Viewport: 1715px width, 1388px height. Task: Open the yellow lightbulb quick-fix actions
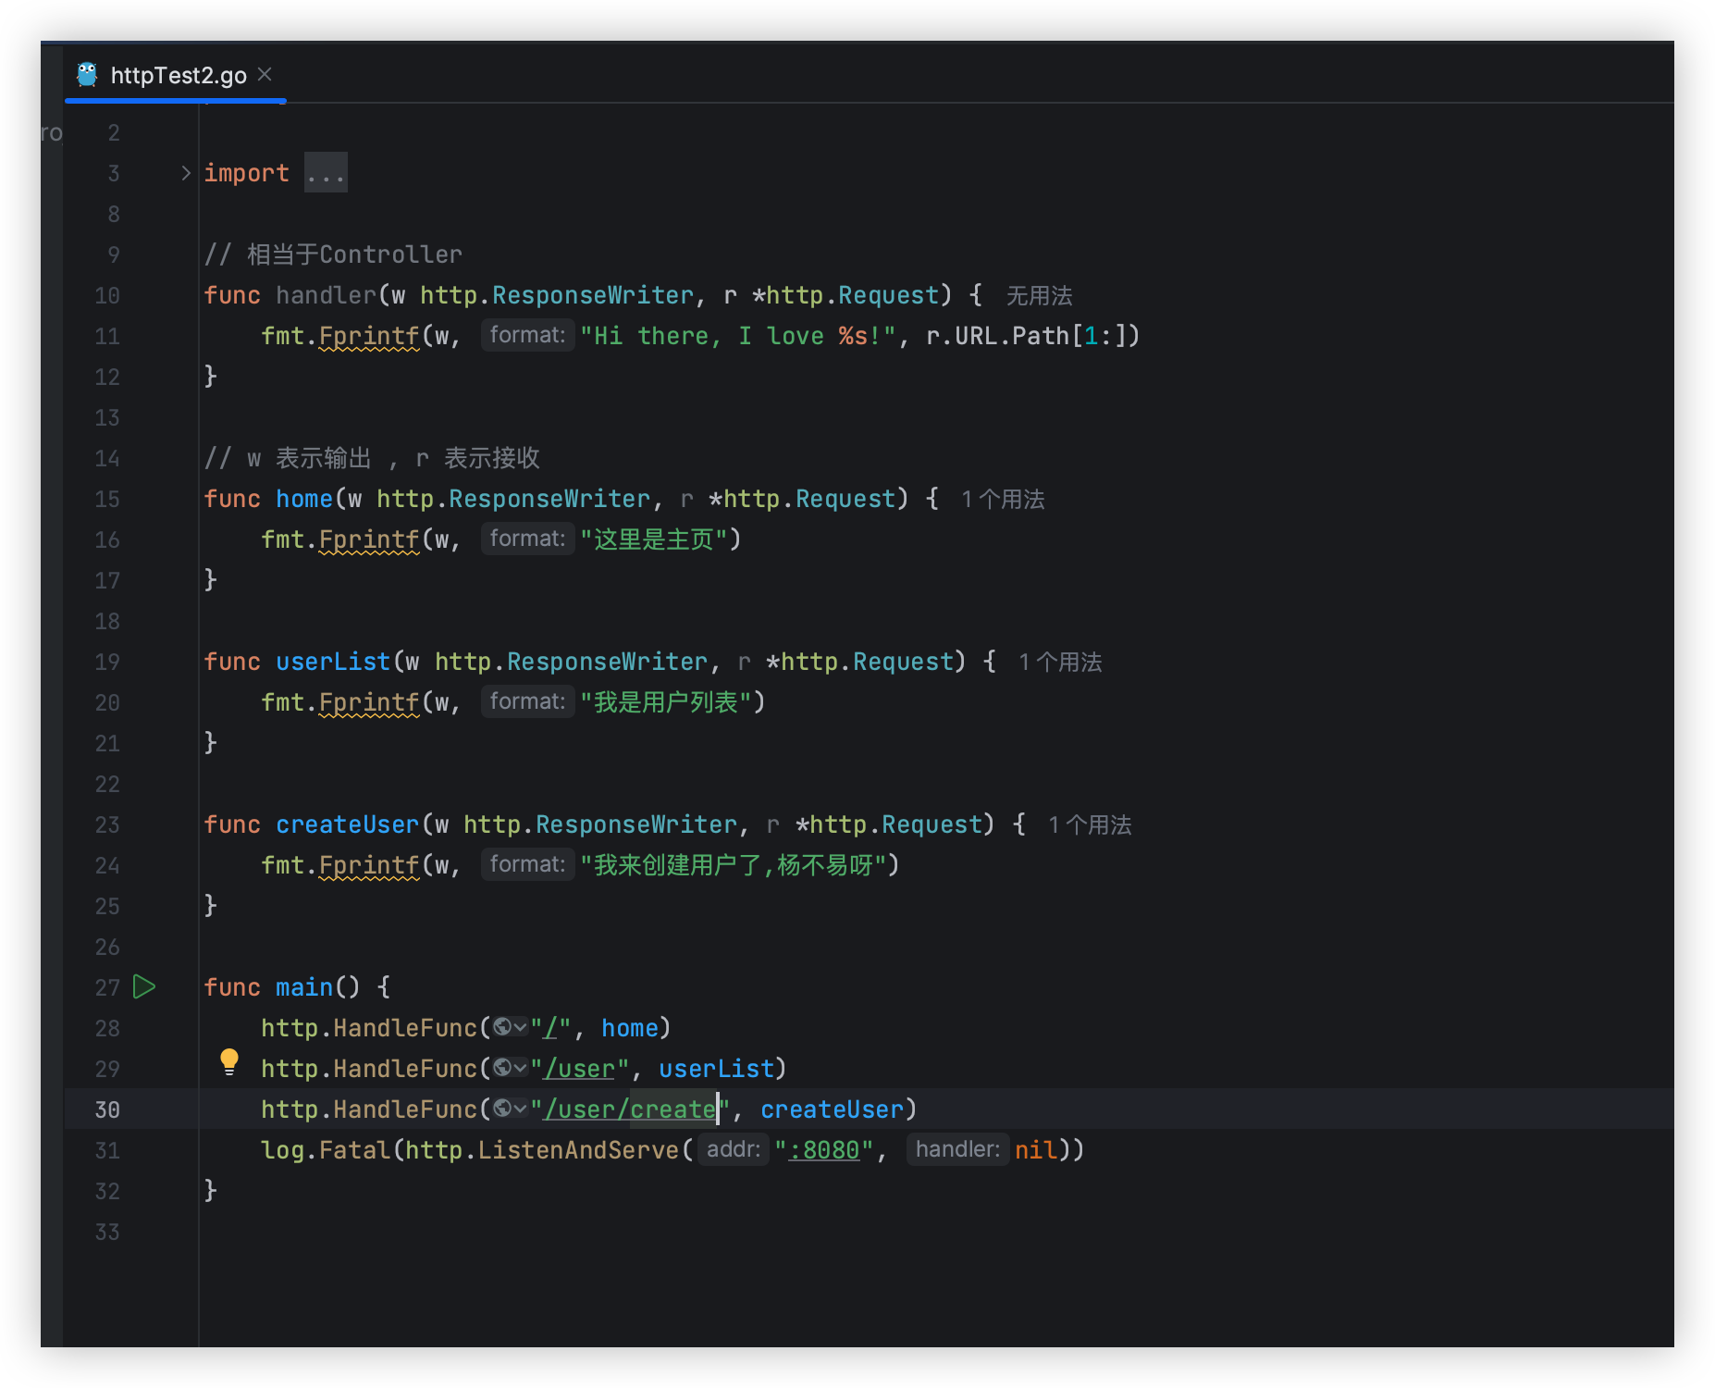click(229, 1062)
